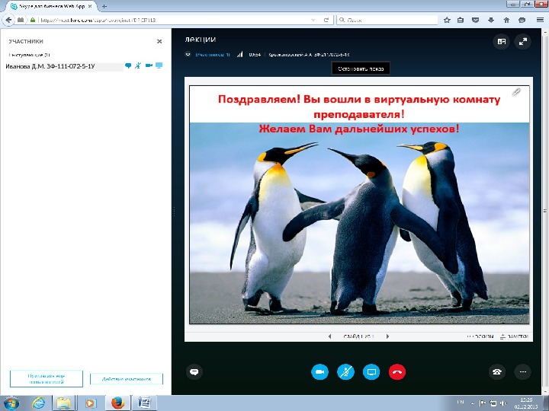Image resolution: width=549 pixels, height=411 pixels.
Task: Switch to full screen view
Action: click(523, 42)
